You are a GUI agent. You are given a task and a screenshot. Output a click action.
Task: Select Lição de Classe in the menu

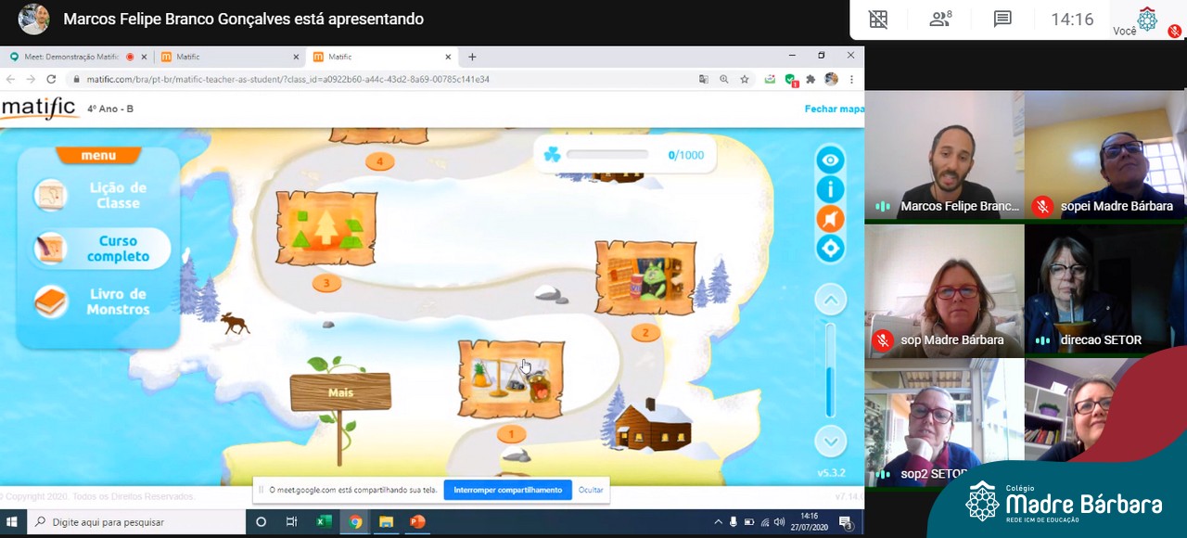[97, 195]
